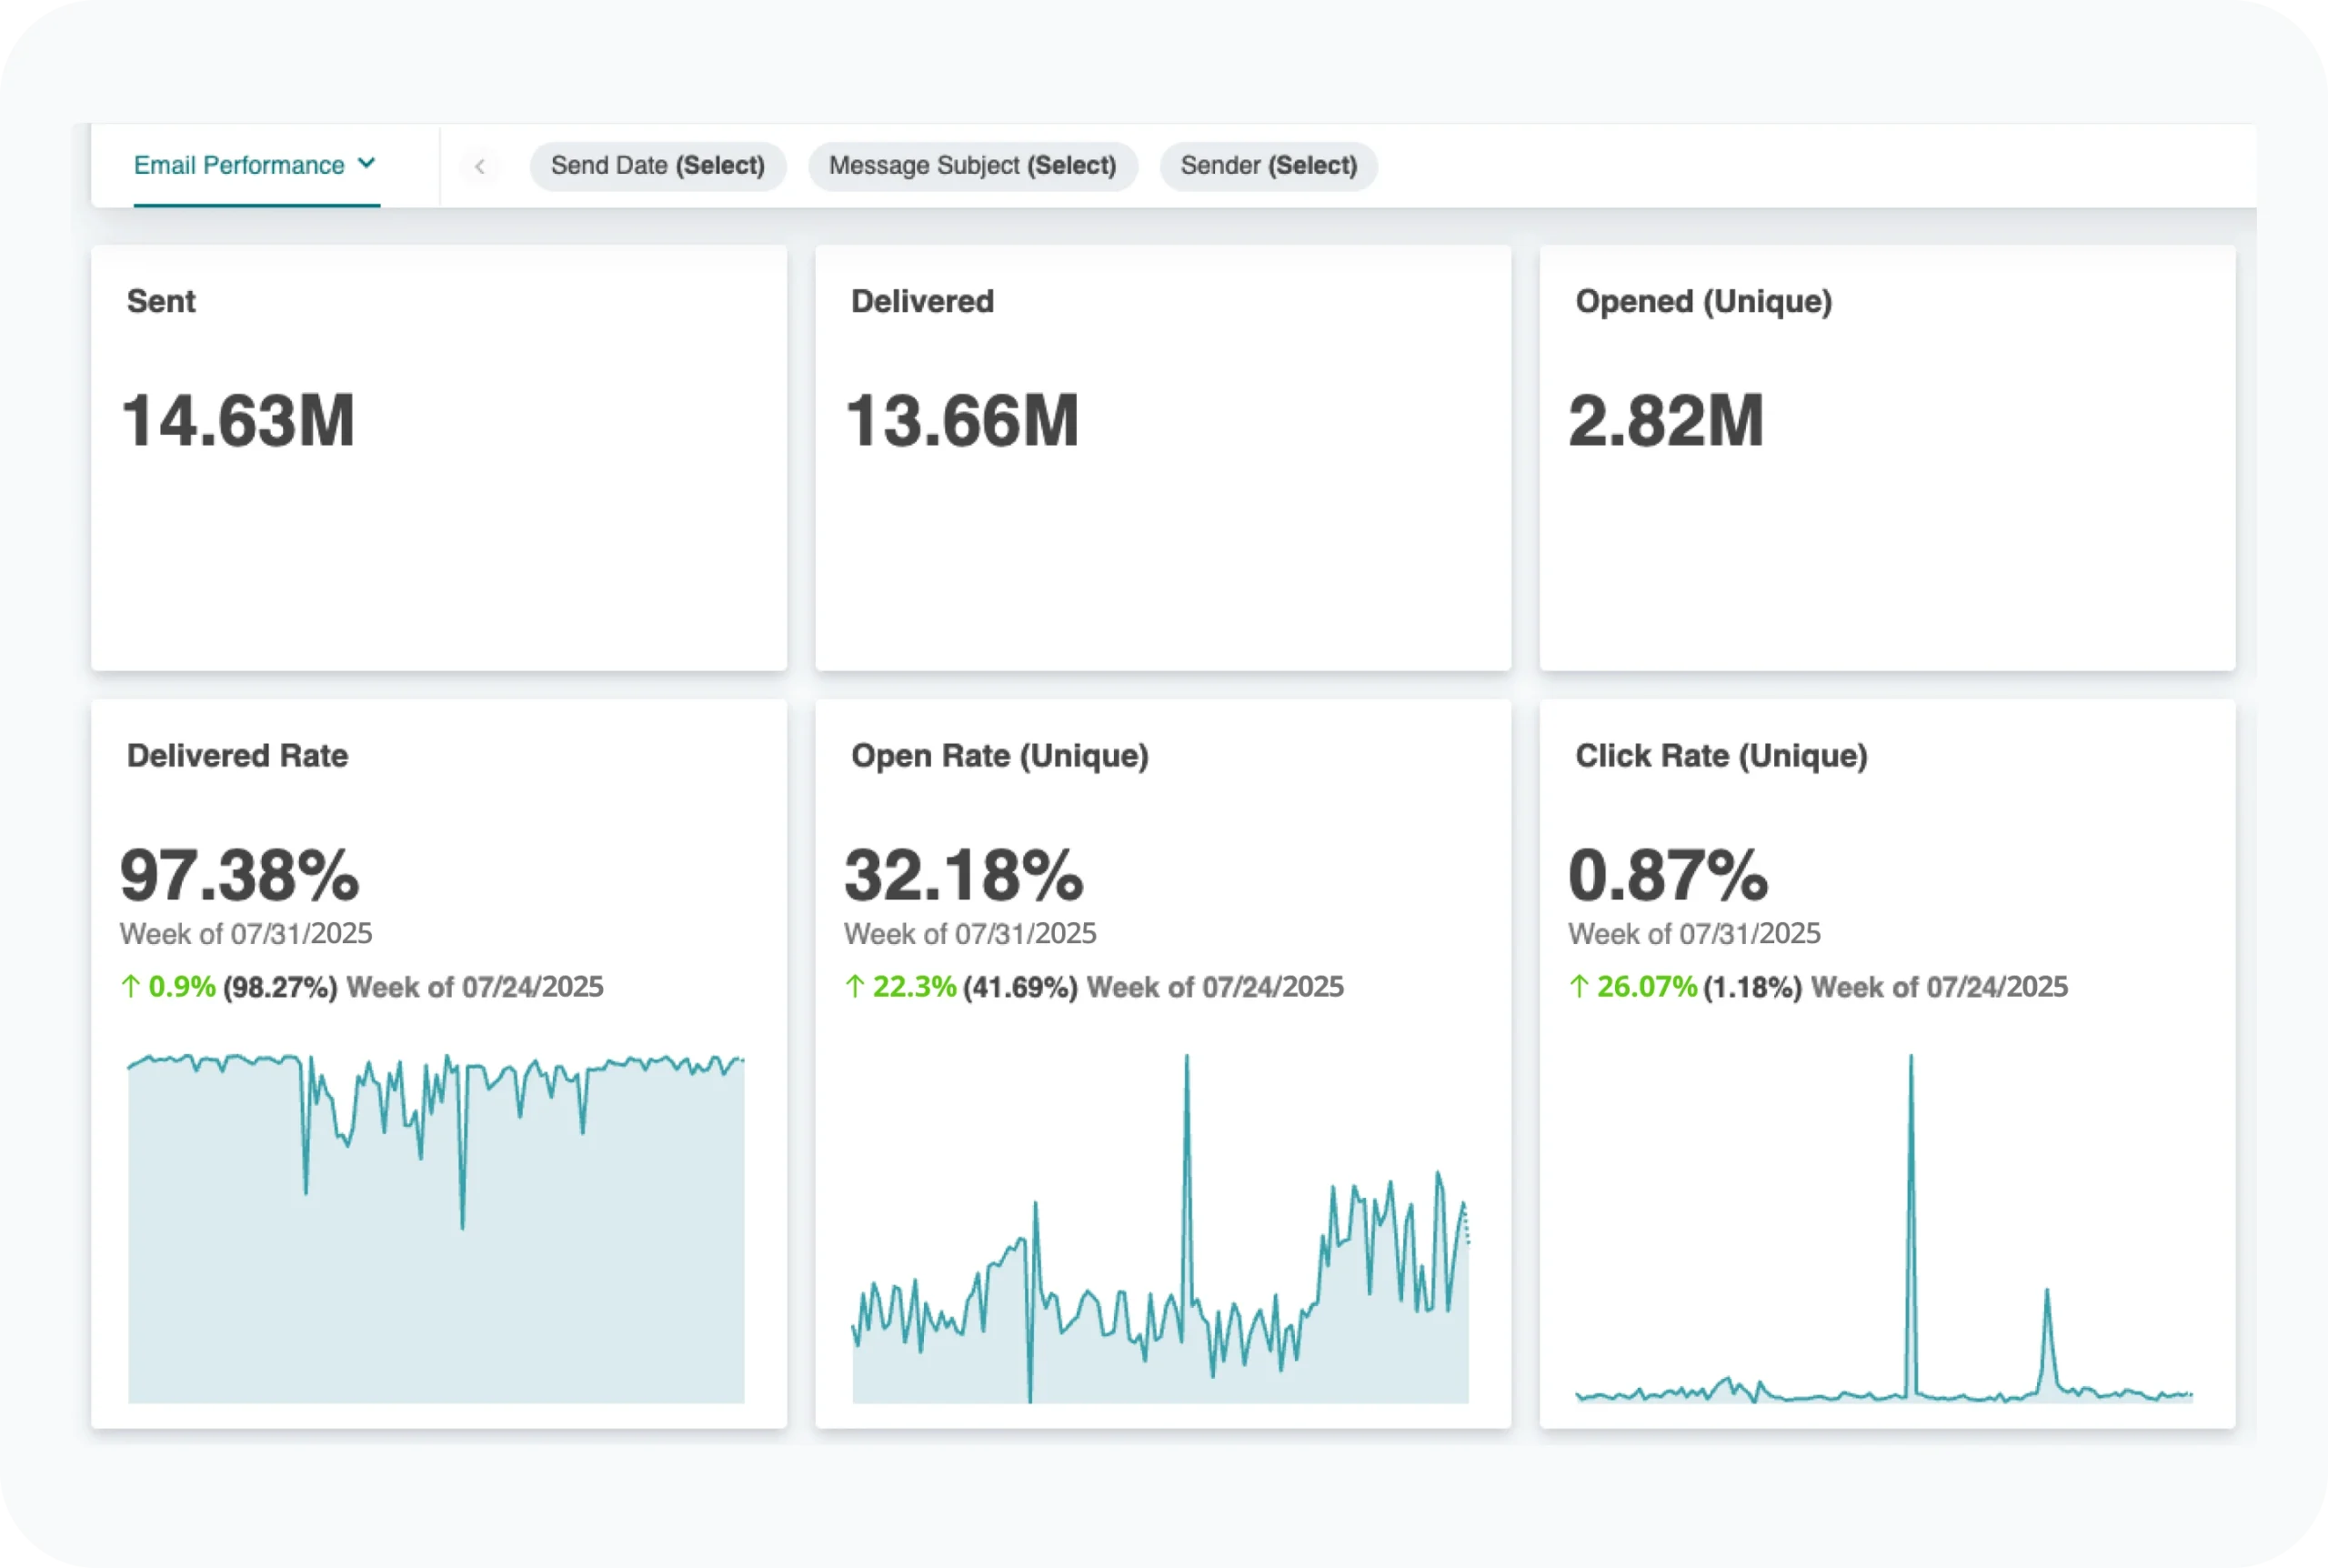Click the Sent 14.63M card
The height and width of the screenshot is (1568, 2328).
[238, 421]
